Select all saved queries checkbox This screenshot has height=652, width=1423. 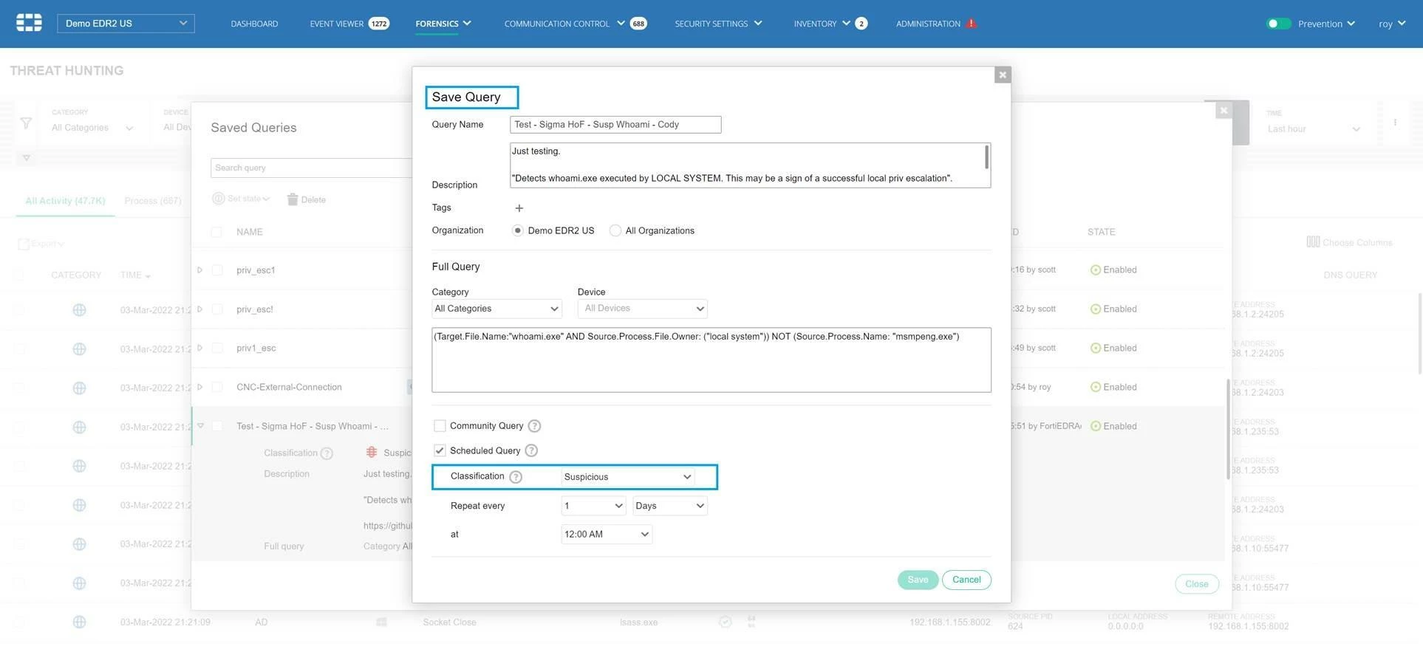tap(216, 232)
